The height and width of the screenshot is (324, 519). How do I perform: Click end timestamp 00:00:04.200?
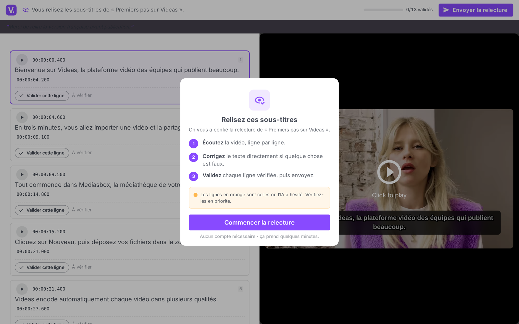pyautogui.click(x=33, y=80)
